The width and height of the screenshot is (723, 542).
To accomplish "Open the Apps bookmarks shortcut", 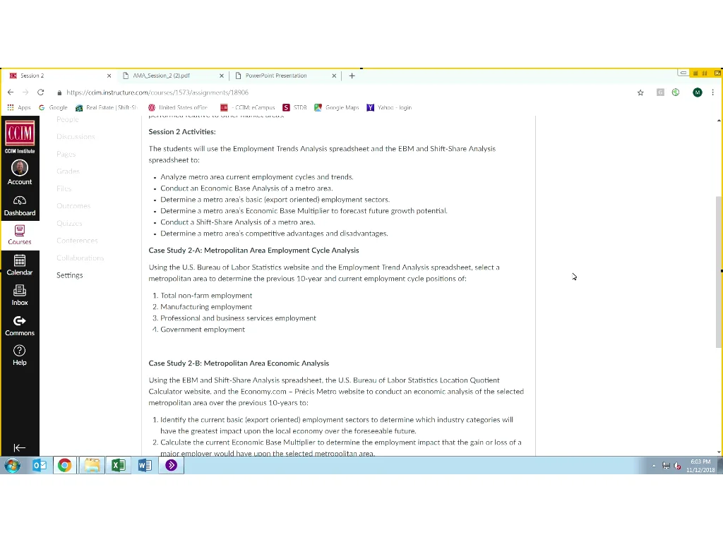I will coord(19,107).
